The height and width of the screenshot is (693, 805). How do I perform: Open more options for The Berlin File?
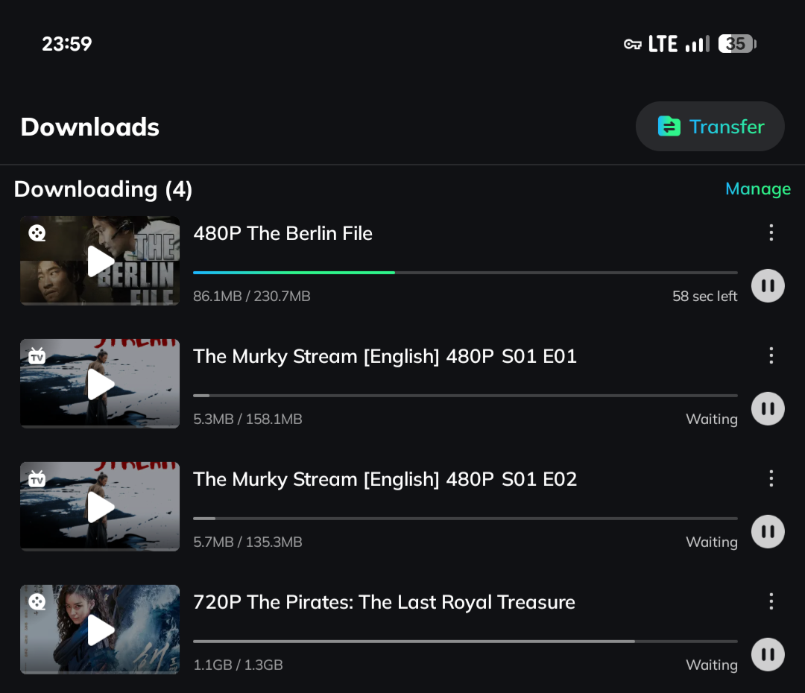click(771, 232)
